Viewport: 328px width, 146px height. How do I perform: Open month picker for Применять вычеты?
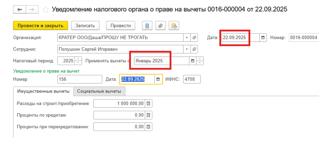(193, 61)
